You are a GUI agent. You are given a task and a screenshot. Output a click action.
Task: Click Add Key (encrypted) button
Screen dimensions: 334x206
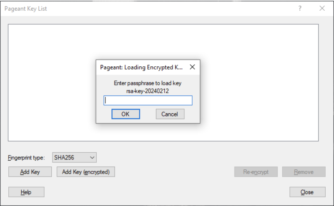coord(86,172)
